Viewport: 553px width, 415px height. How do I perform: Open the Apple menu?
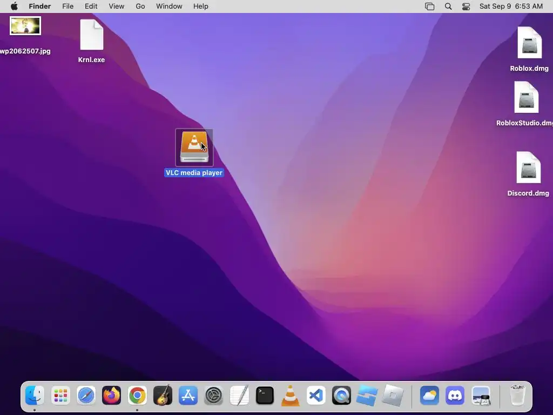[x=14, y=6]
